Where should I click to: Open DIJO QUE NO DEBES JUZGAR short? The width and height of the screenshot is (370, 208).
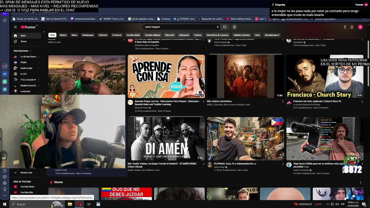click(126, 194)
